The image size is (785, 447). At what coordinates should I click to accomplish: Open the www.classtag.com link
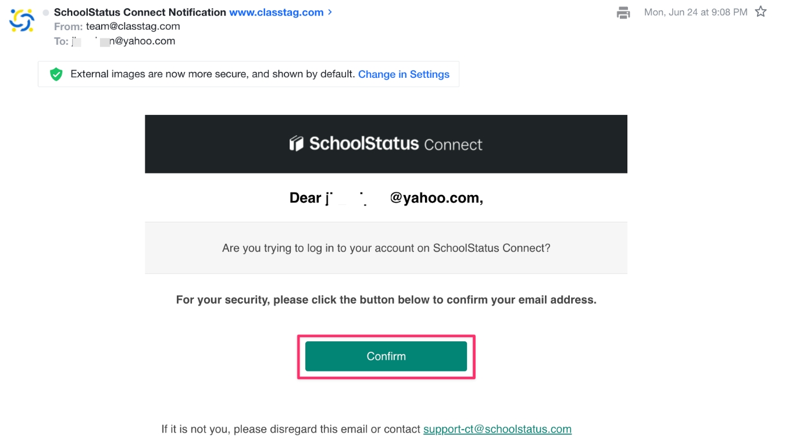[276, 12]
